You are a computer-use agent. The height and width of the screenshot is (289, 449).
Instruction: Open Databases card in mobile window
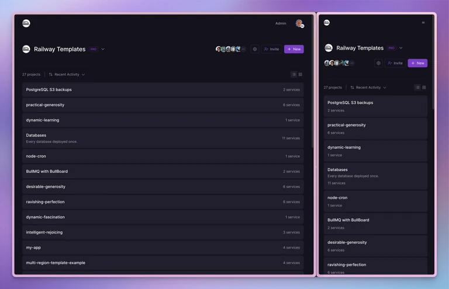click(375, 176)
